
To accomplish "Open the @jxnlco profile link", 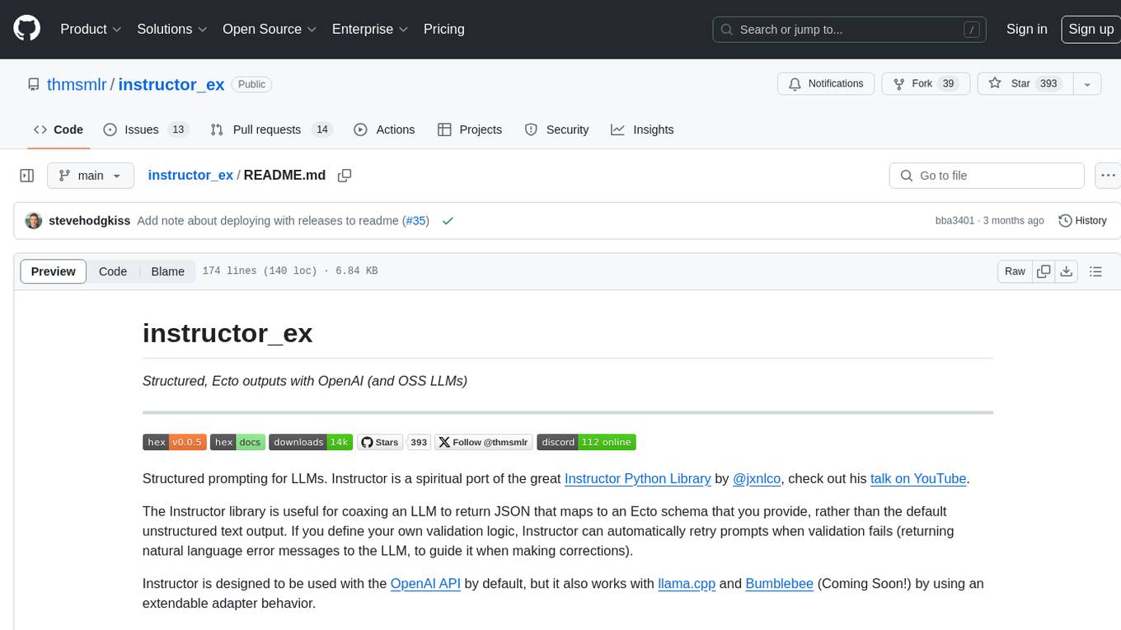I will (x=757, y=478).
